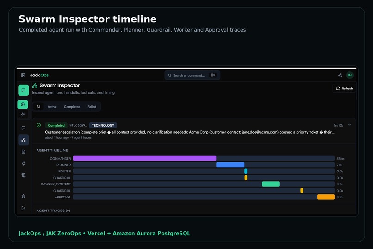Click 'about 1 hour ago · 7 agent traces'
373x249 pixels.
[x=68, y=138]
